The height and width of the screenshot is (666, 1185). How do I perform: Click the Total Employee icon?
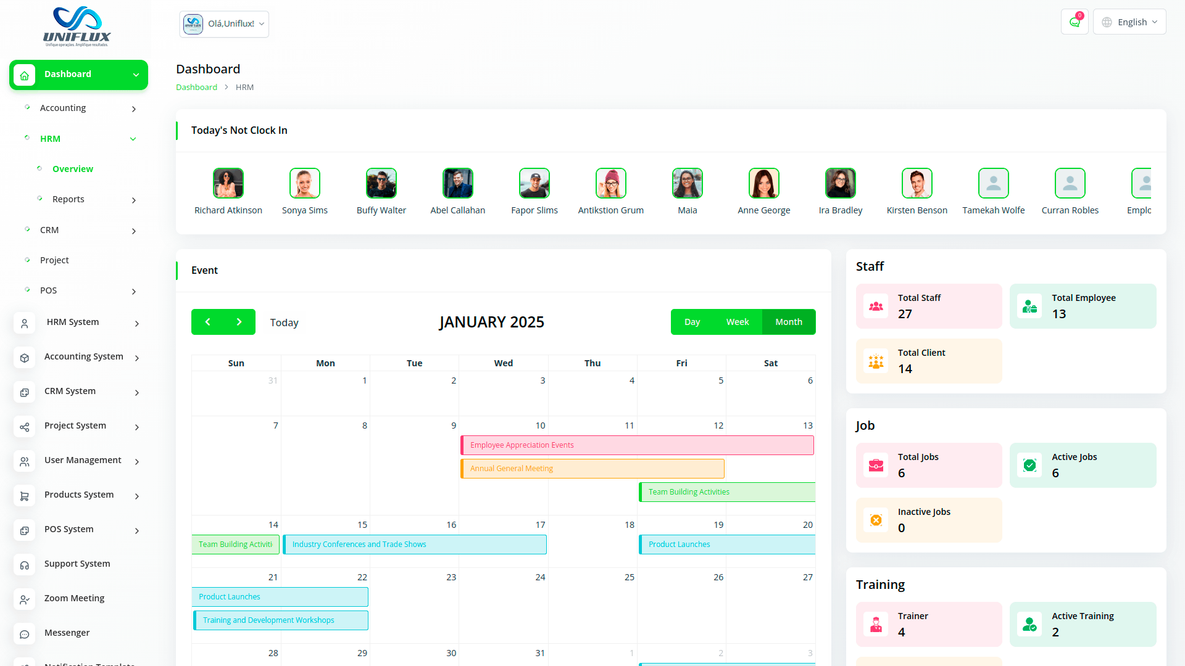(x=1029, y=306)
